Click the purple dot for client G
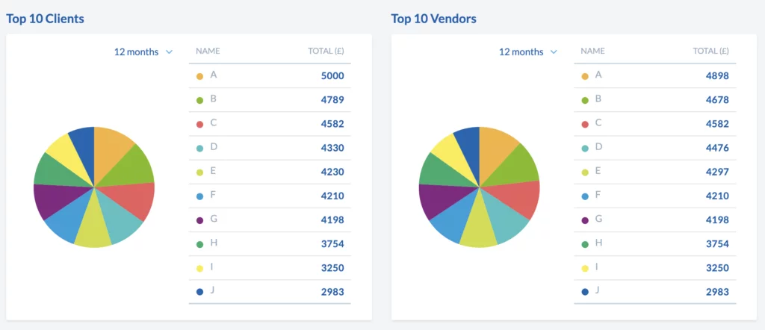765x330 pixels. 199,220
